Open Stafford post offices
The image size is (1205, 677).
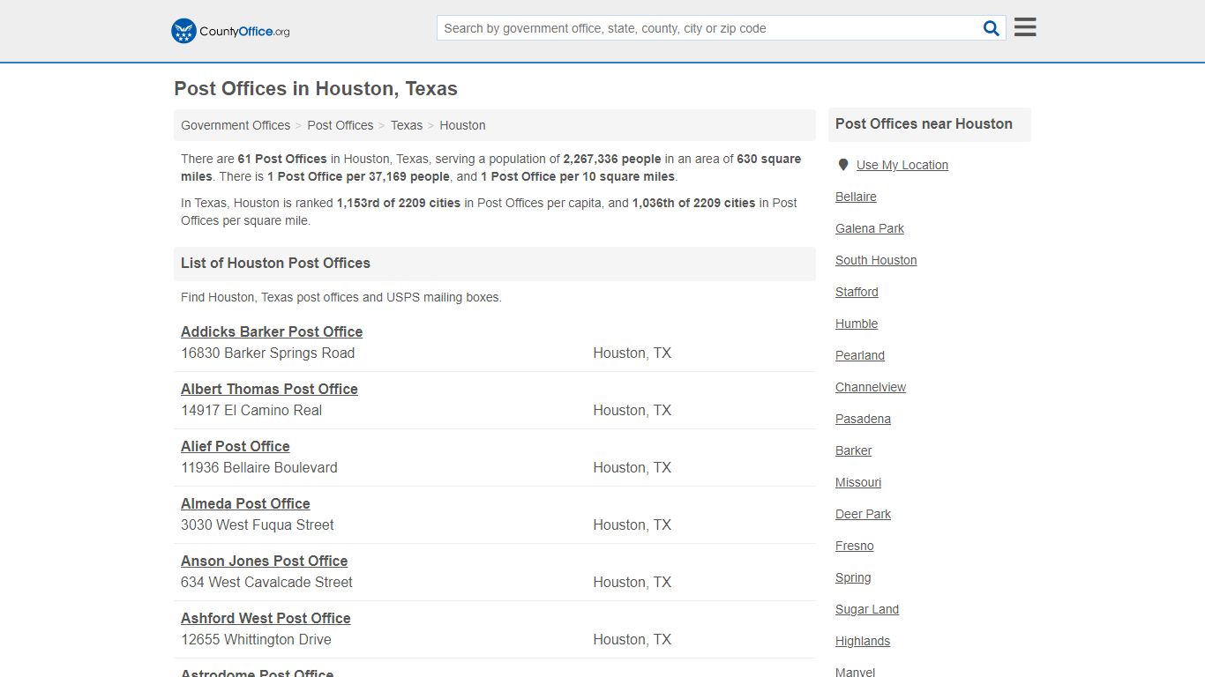coord(857,292)
